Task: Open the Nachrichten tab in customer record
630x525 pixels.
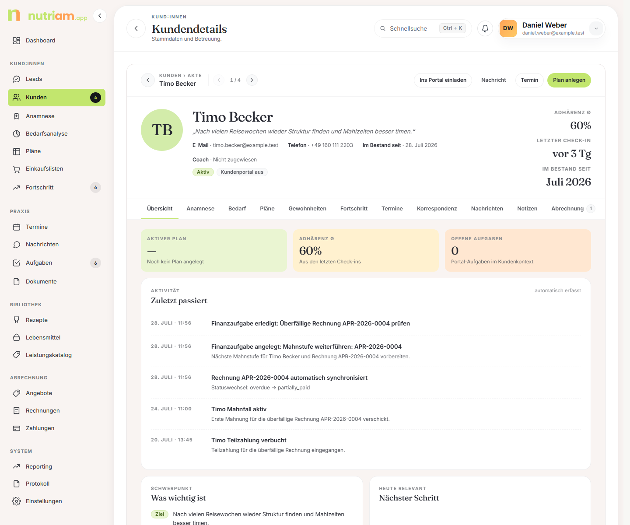Action: [x=487, y=209]
